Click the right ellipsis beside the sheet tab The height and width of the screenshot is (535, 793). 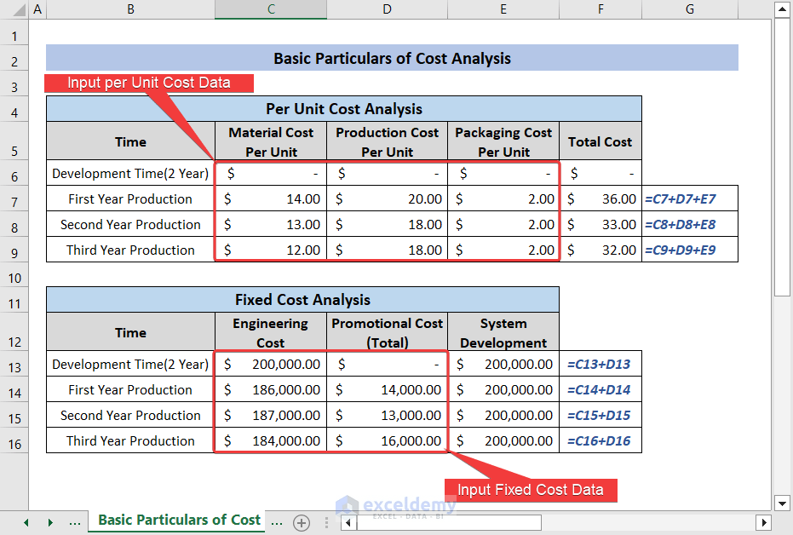pyautogui.click(x=277, y=522)
